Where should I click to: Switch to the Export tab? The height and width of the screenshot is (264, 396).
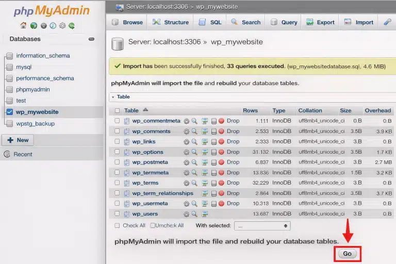tap(320, 22)
